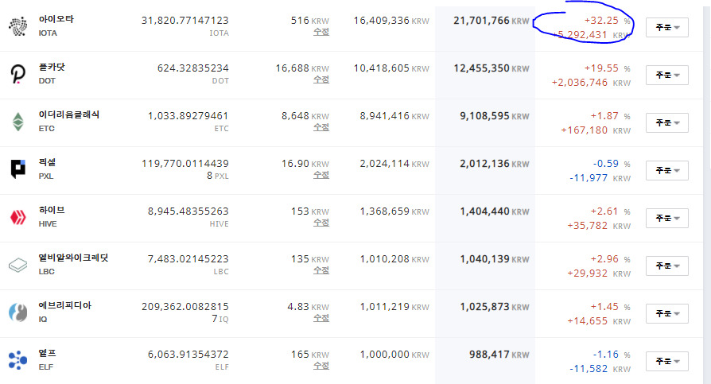Click the Pixel PXL logo icon
711x384 pixels.
[18, 169]
